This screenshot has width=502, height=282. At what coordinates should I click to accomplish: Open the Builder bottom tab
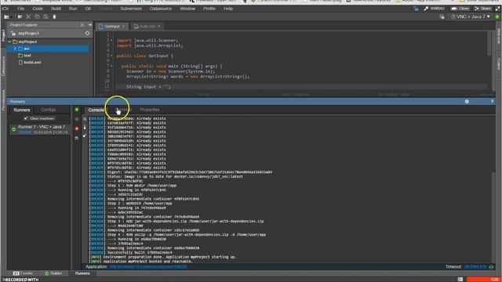53,273
